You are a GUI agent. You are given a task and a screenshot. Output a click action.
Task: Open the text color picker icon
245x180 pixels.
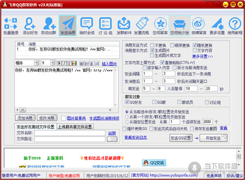(74, 63)
